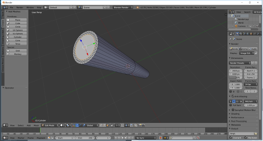Open the Help menu
Viewport: 263px width, 141px height.
[39, 7]
